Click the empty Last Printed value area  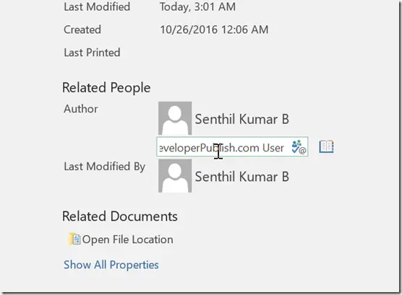214,53
